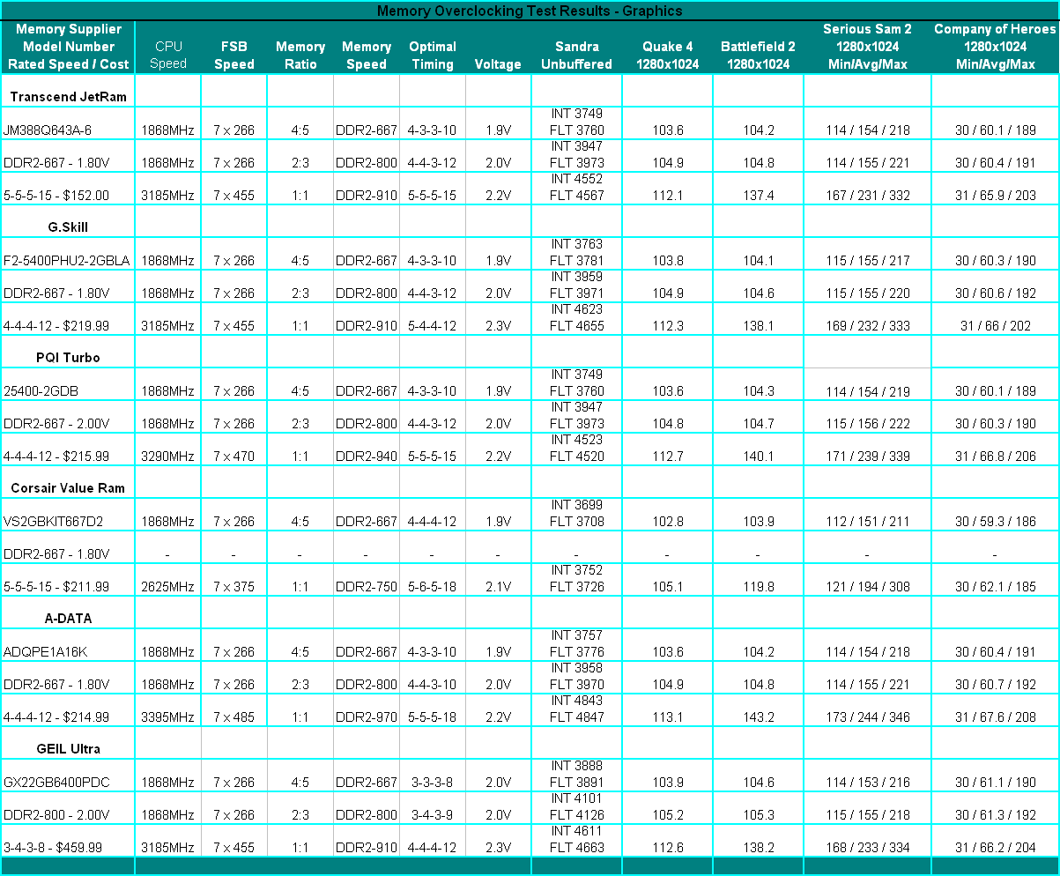
Task: Click the "3-4-3-8 - $459.99" cost cell
Action: coord(53,847)
